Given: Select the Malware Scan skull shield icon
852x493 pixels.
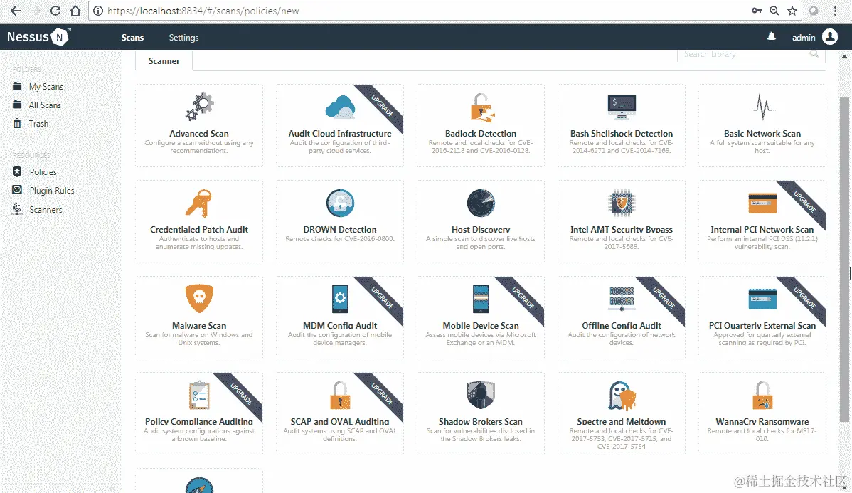Looking at the screenshot, I should coord(199,298).
